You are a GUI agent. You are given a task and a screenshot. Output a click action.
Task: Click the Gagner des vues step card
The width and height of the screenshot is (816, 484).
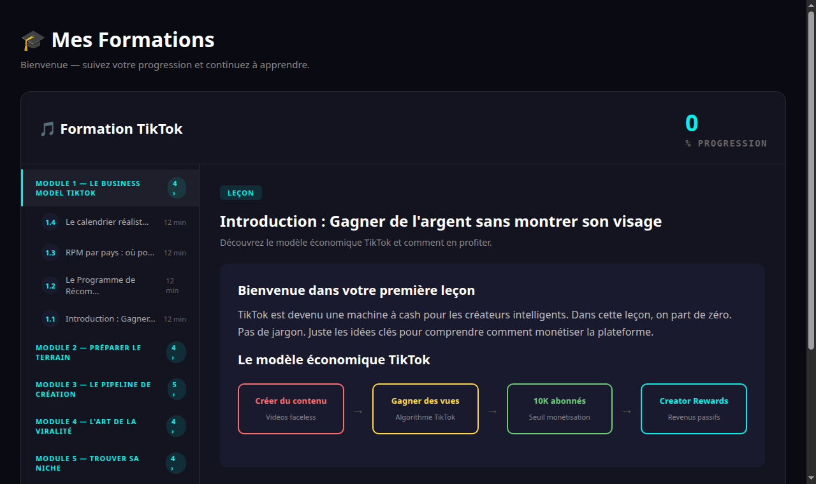click(425, 409)
